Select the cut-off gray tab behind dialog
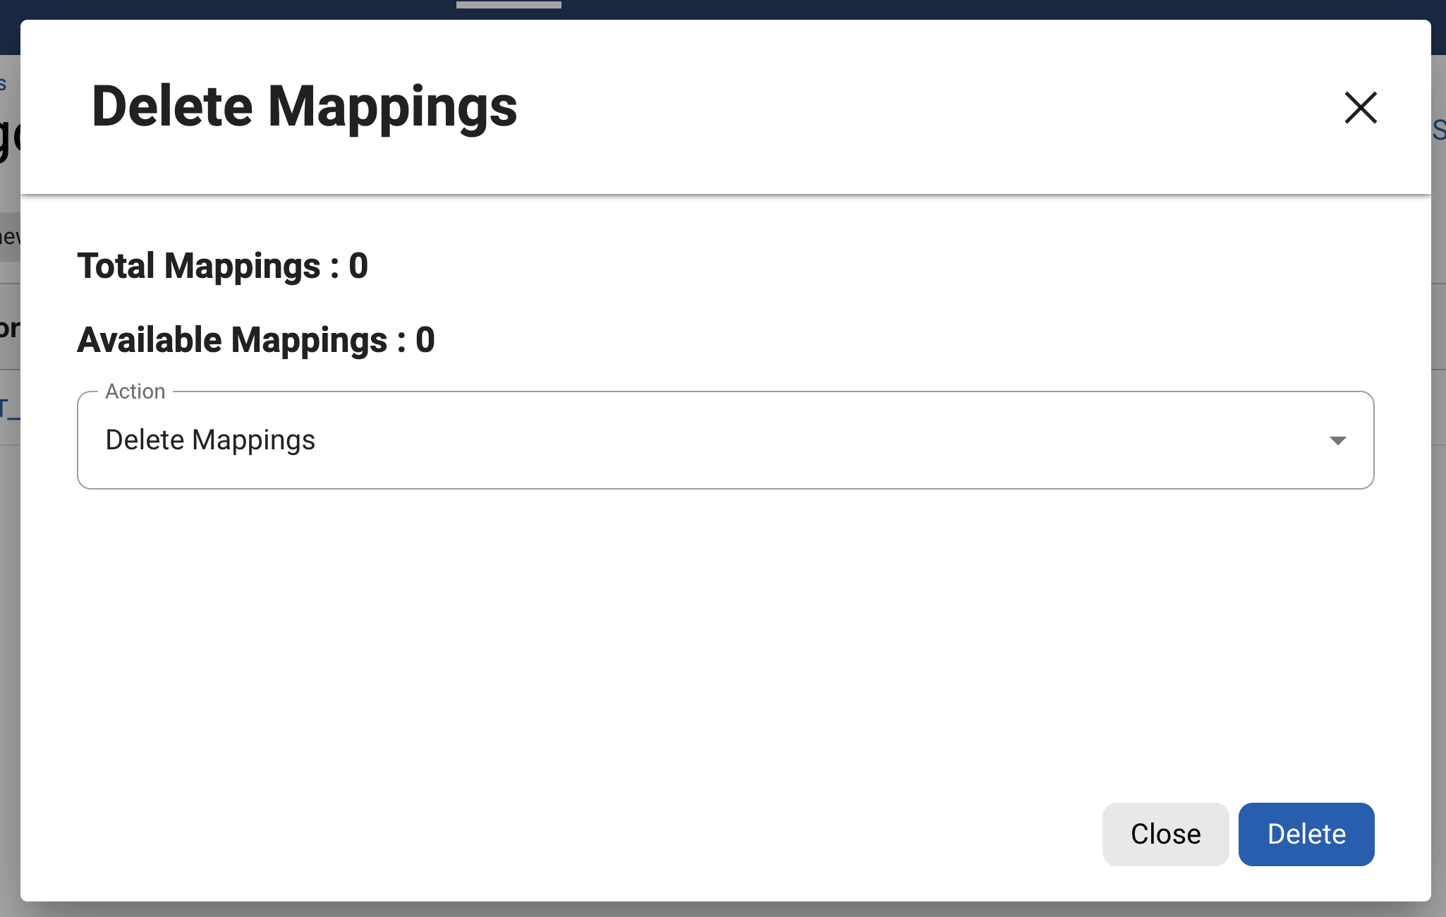This screenshot has width=1446, height=917. point(9,237)
